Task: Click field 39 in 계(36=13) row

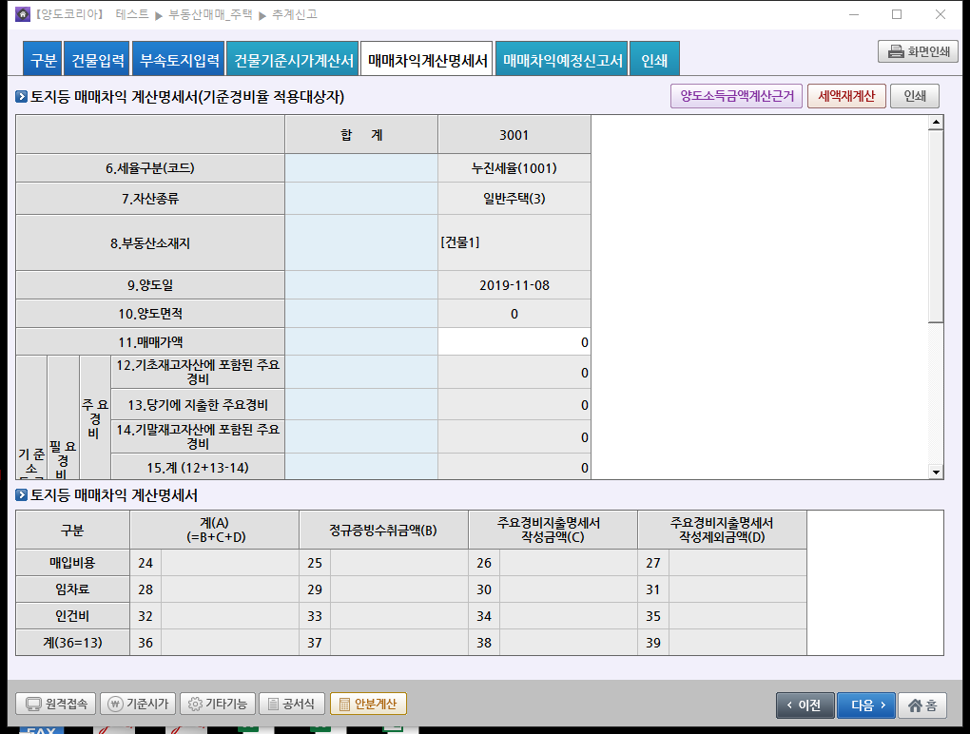Action: coord(737,643)
